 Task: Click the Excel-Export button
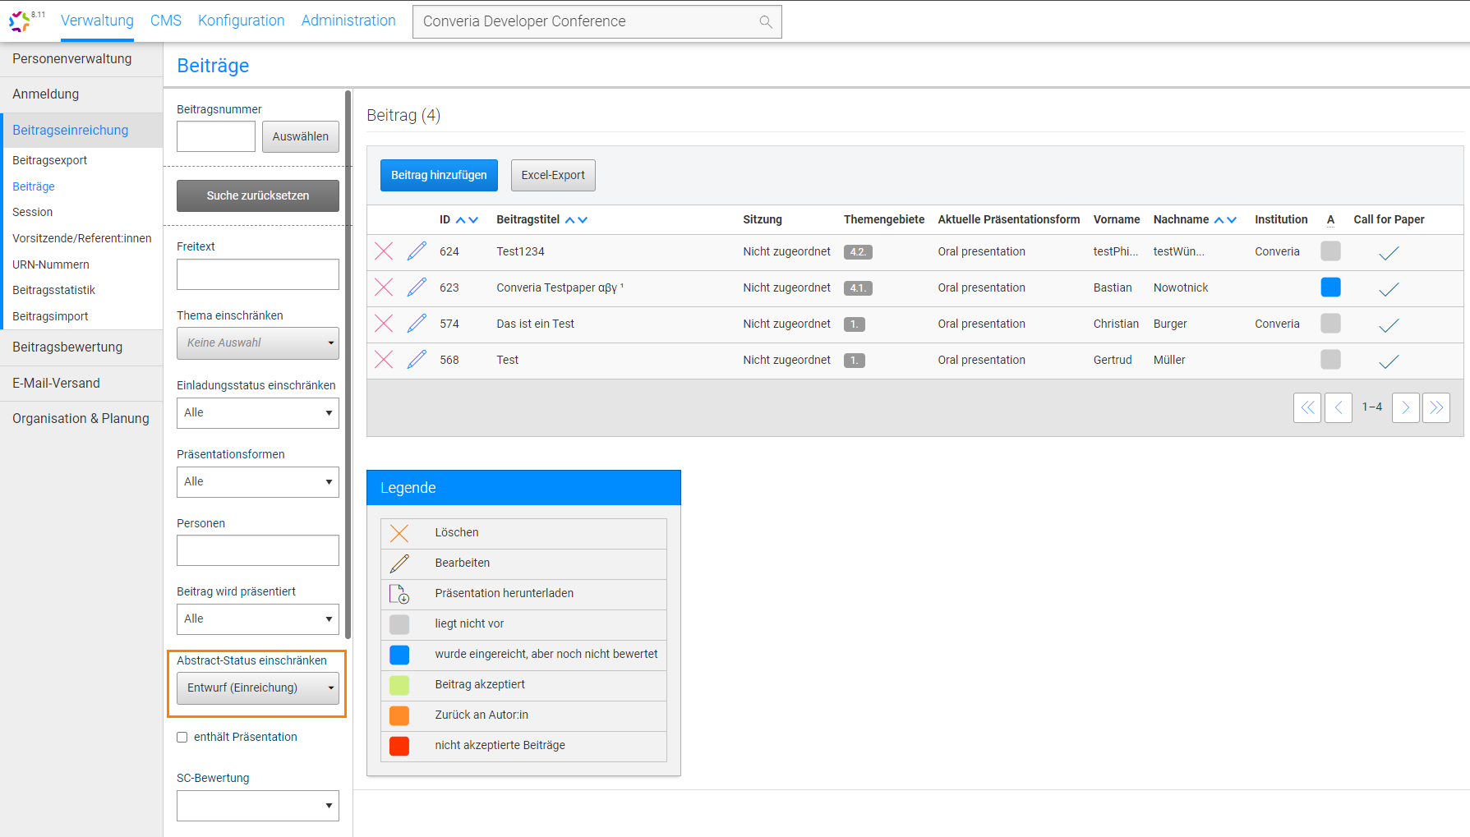pyautogui.click(x=553, y=175)
